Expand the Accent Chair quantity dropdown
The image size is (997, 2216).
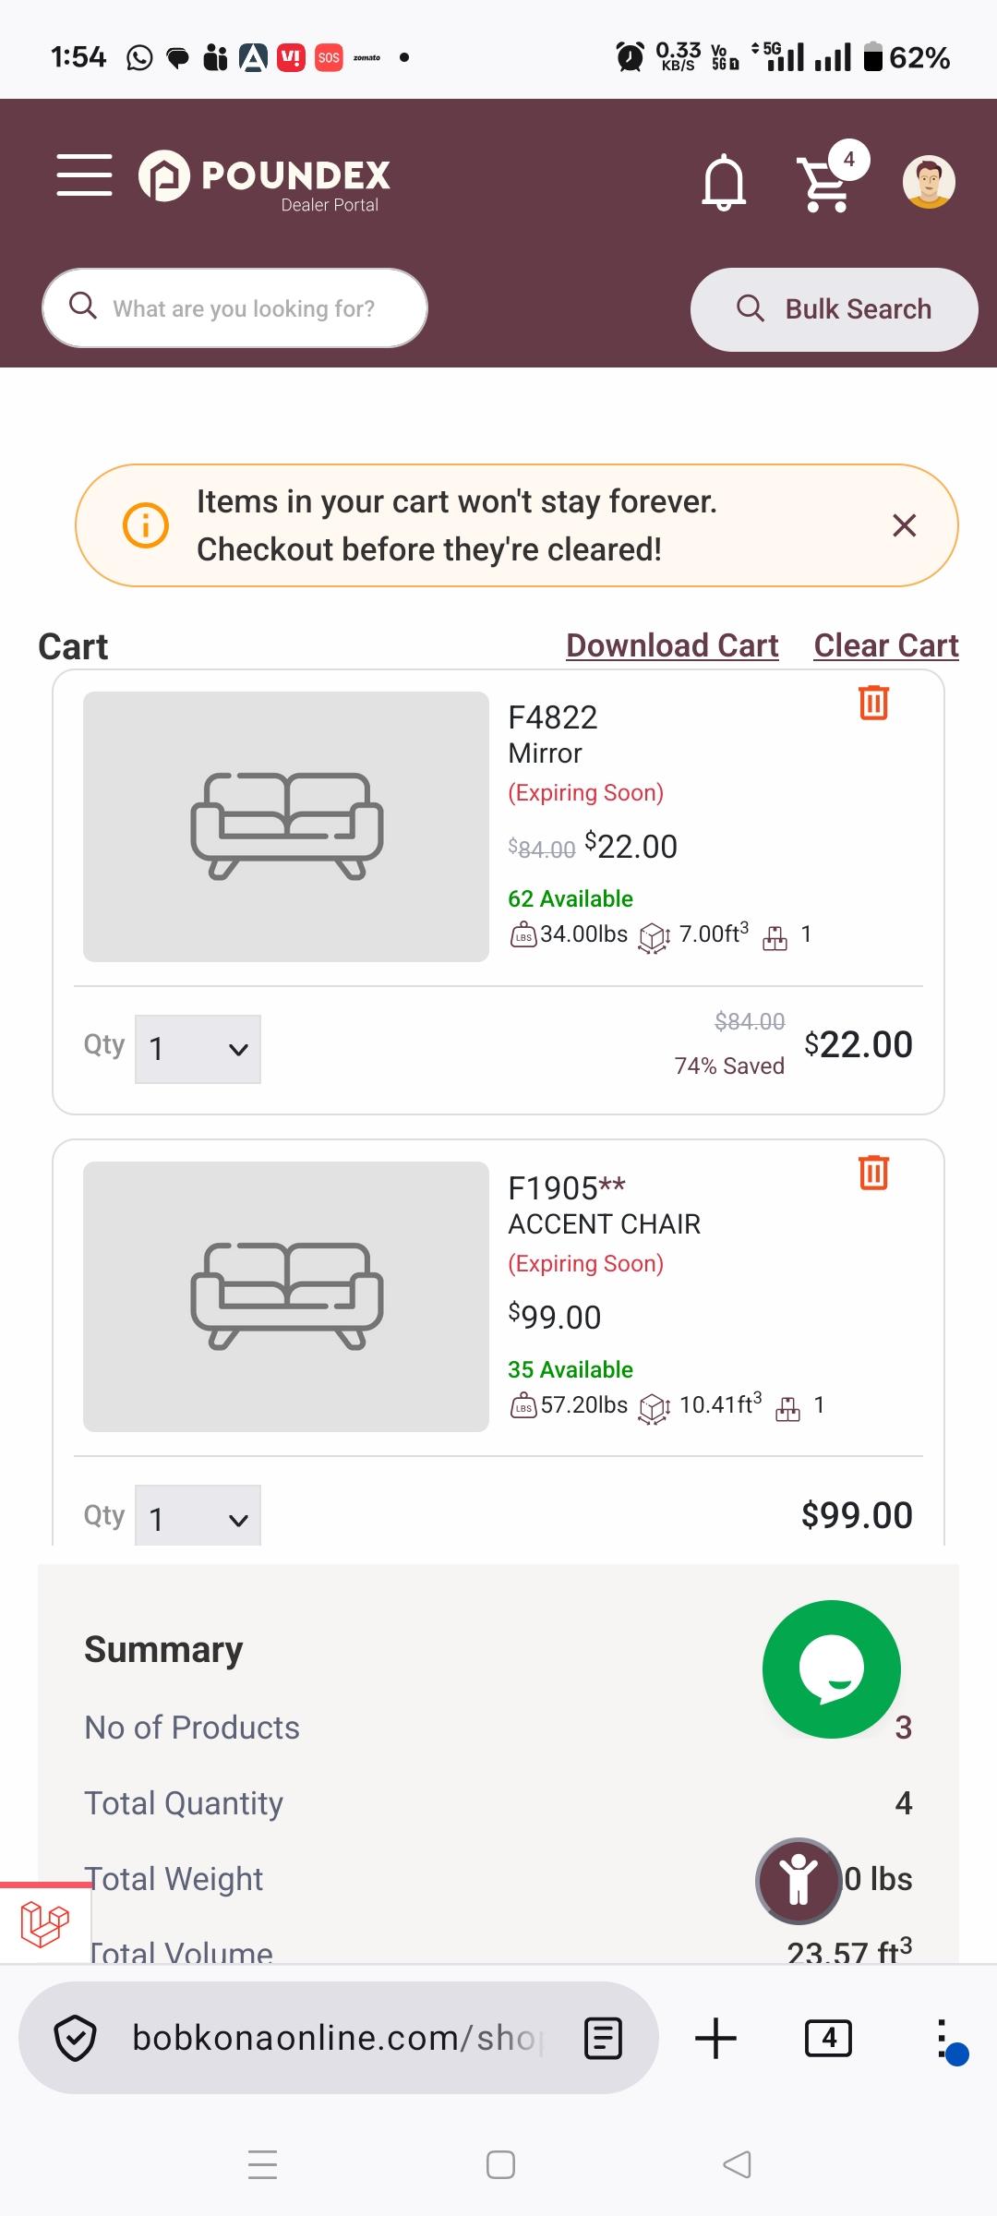pos(198,1516)
